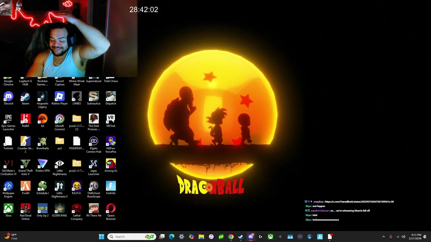Select the RedM desktop icon

pyautogui.click(x=25, y=121)
